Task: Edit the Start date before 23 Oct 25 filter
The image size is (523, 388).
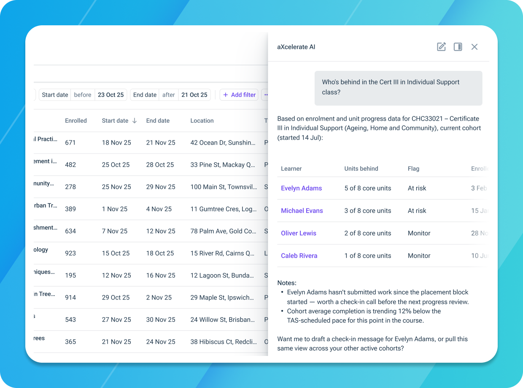Action: (x=83, y=95)
